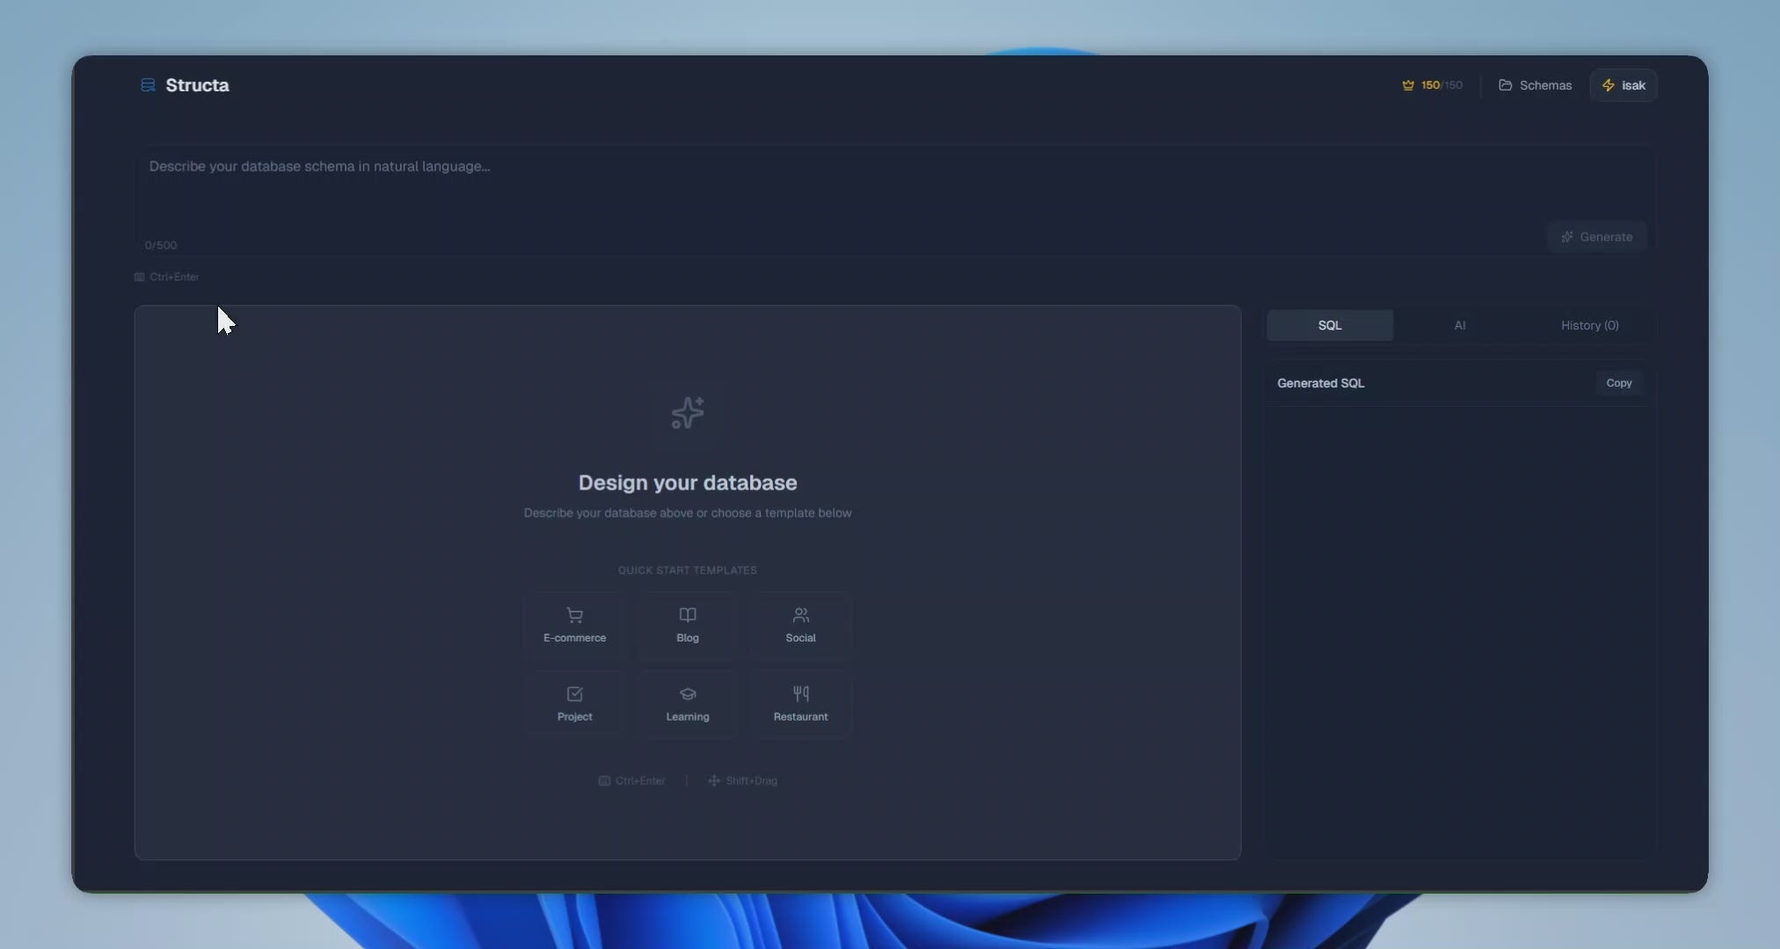
Task: Click the Structa app title
Action: (x=197, y=85)
